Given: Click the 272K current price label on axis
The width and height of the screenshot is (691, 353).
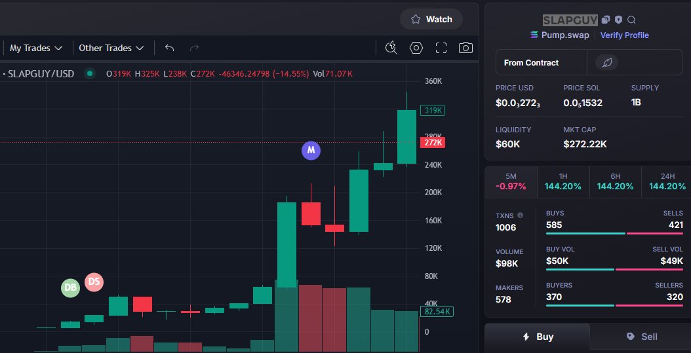Looking at the screenshot, I should tap(432, 143).
